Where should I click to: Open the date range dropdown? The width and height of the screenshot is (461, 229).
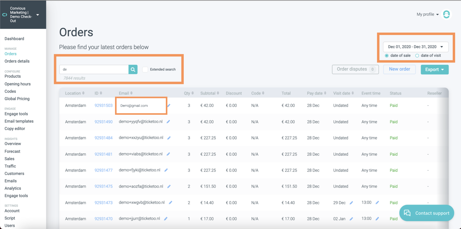pos(415,47)
